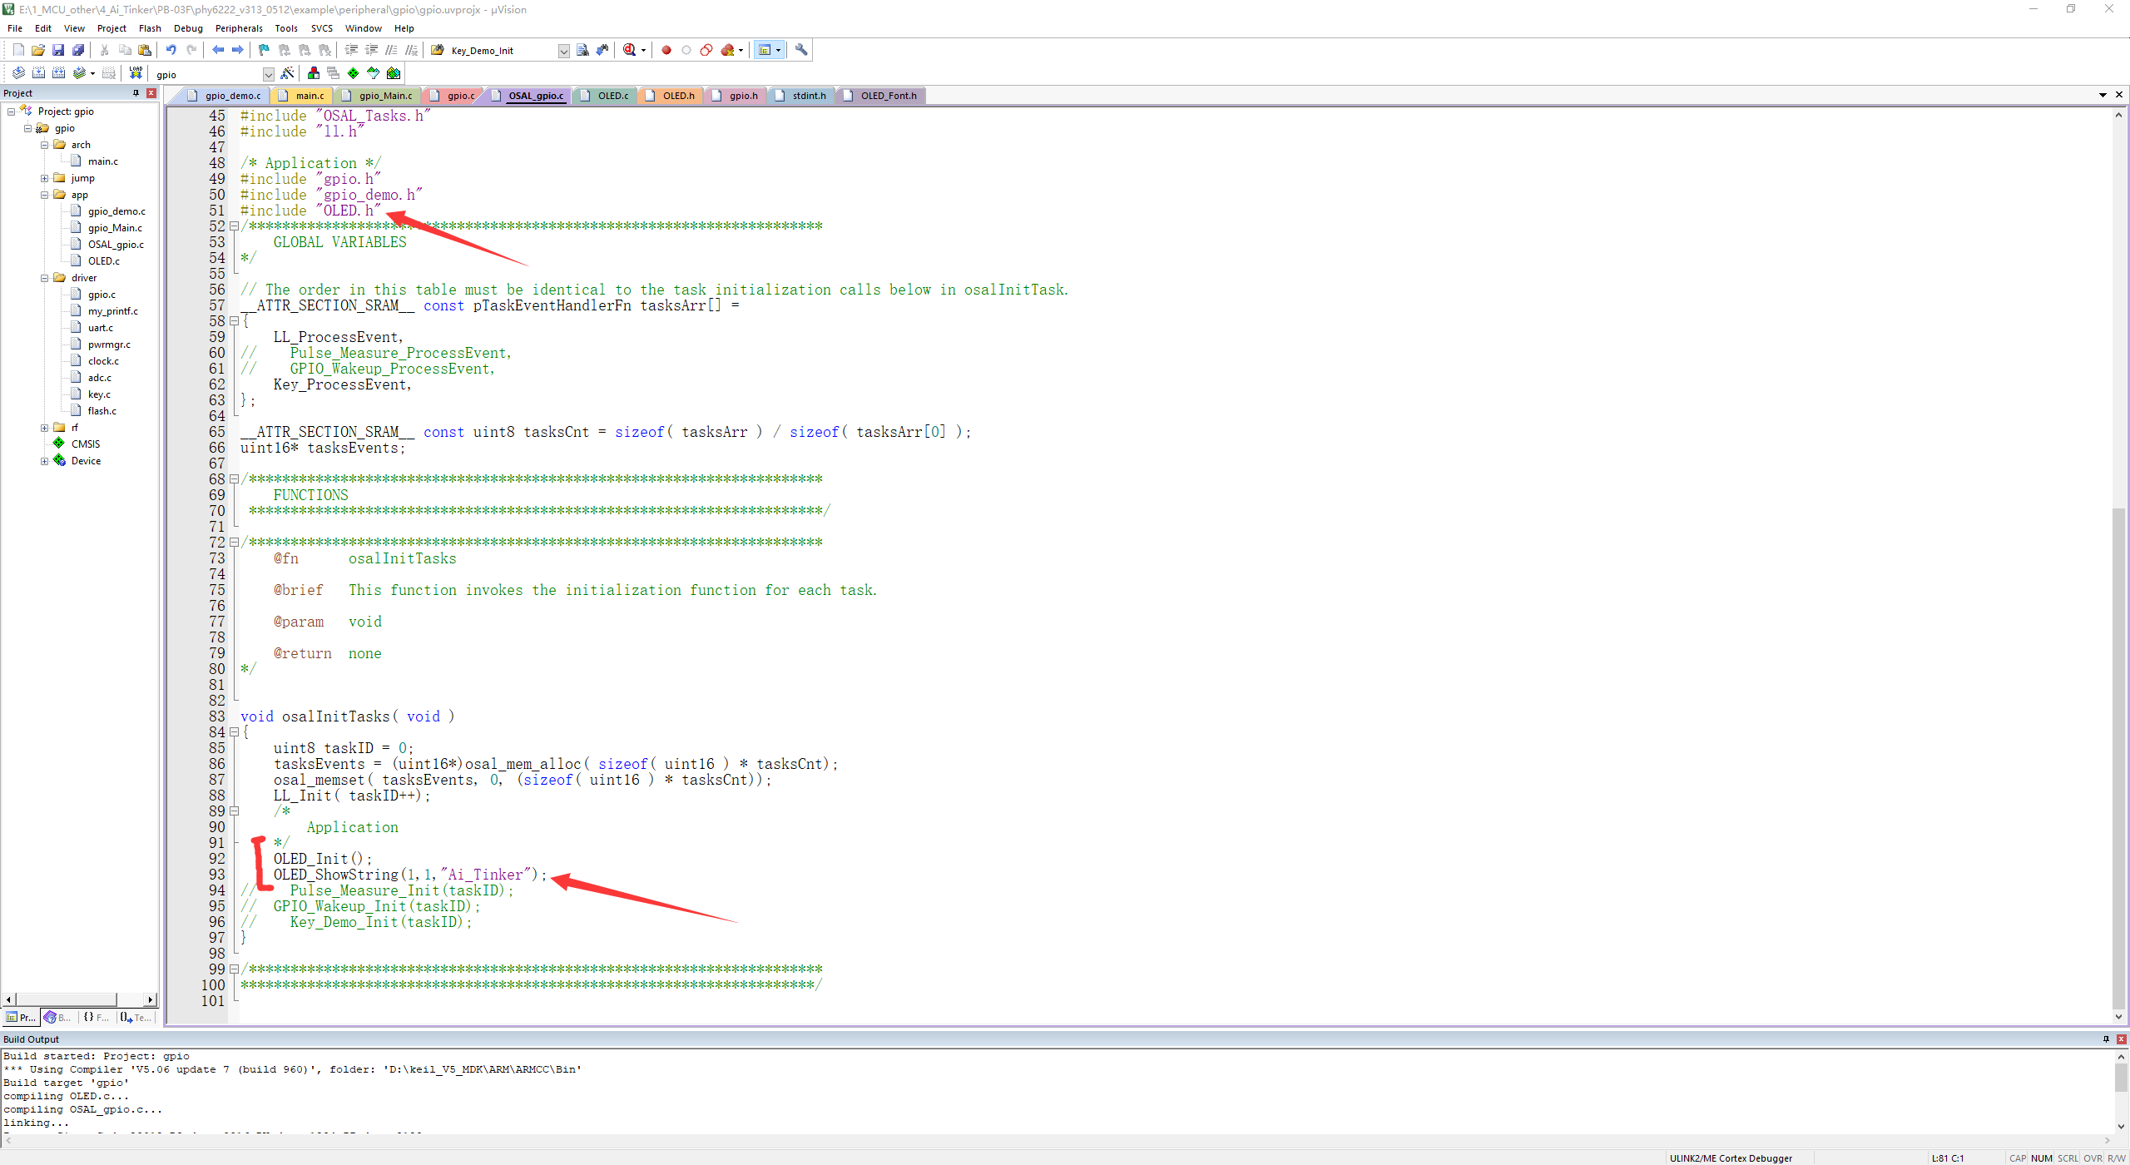Toggle the Window layout button

[765, 50]
